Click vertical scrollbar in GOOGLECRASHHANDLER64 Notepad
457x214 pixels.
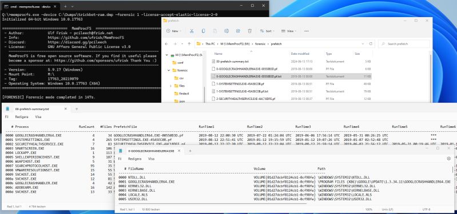point(452,169)
